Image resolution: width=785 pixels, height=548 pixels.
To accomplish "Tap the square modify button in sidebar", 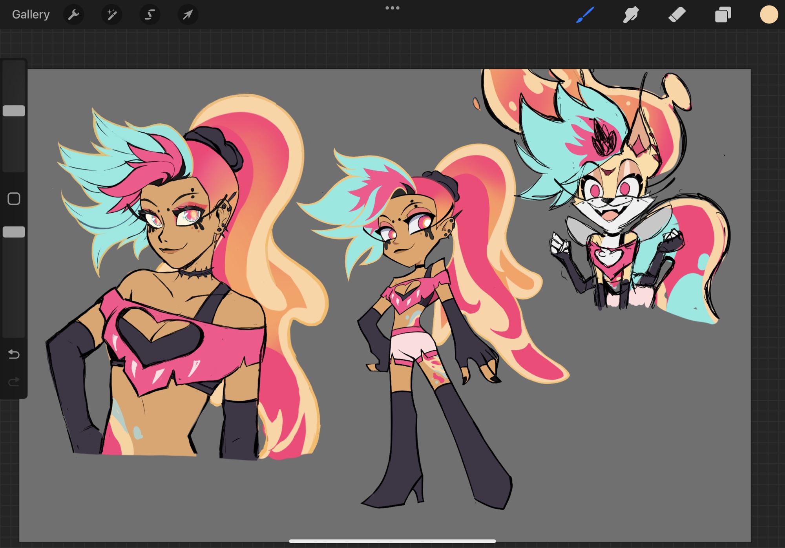I will pos(14,199).
